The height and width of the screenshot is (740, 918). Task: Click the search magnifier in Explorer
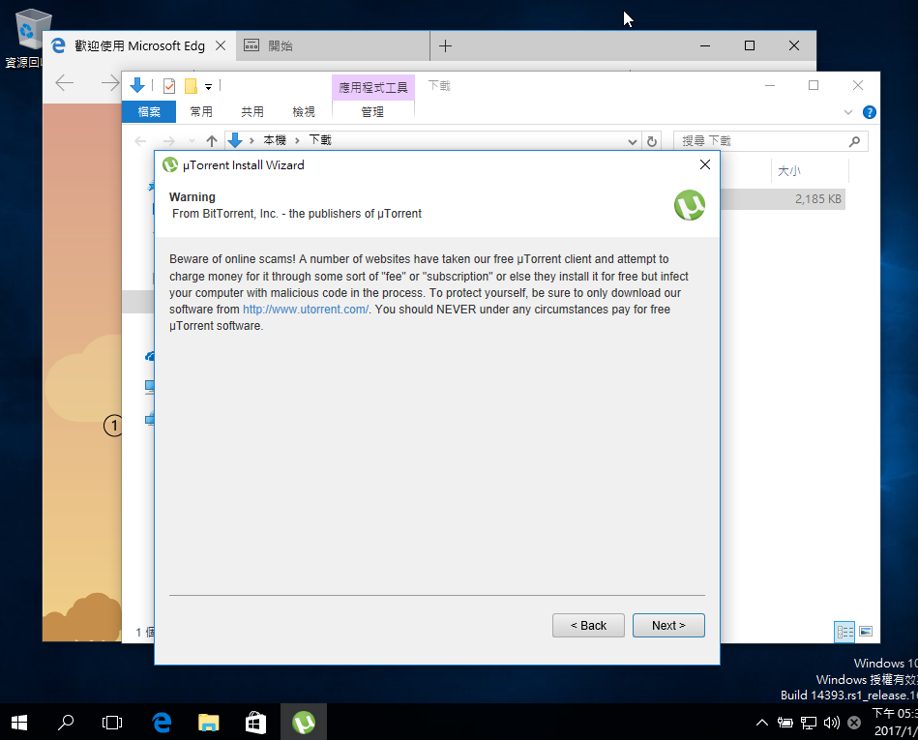click(x=855, y=141)
